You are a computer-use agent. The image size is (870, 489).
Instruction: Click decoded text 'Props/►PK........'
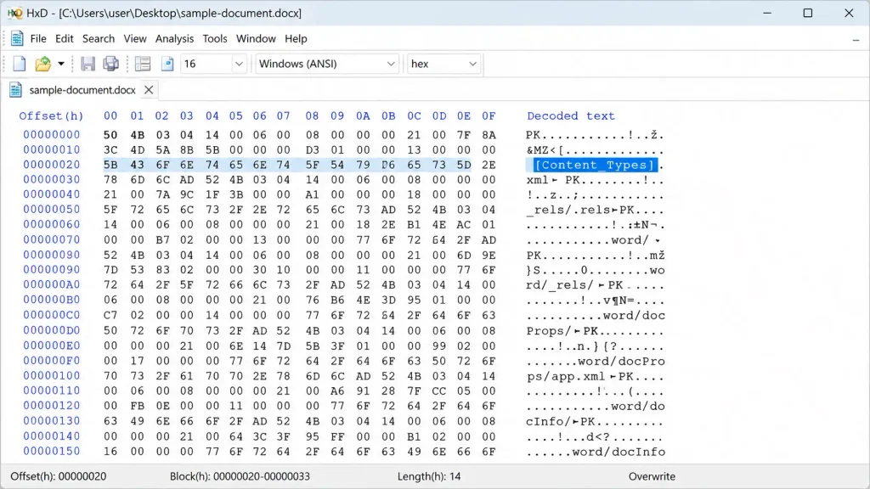click(595, 330)
